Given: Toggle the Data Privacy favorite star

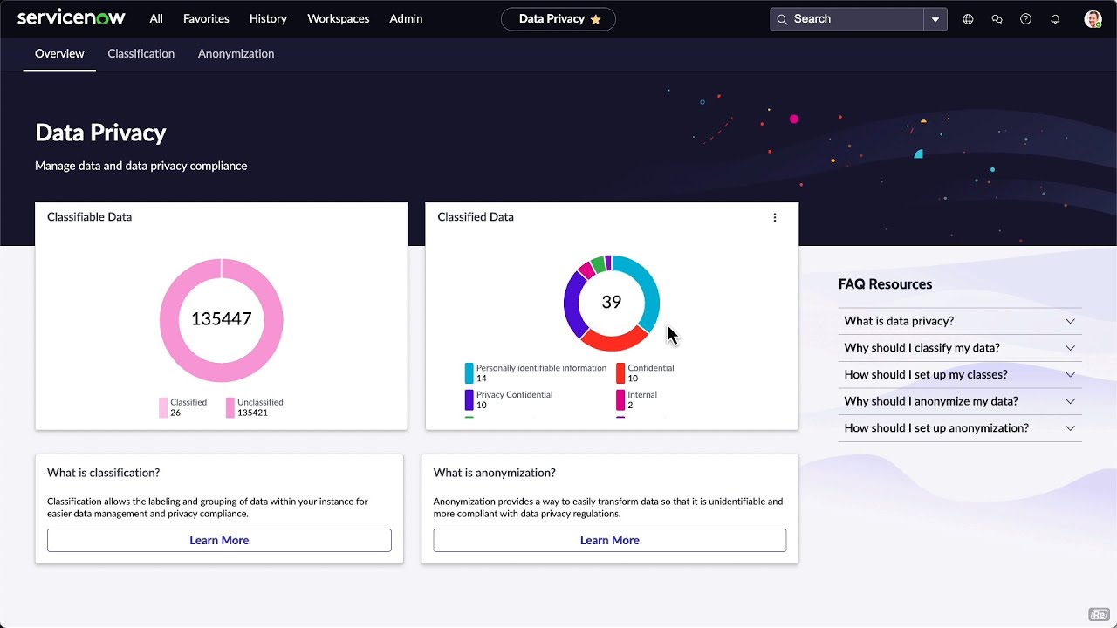Looking at the screenshot, I should [596, 19].
